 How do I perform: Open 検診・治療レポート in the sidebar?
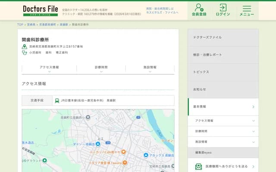pyautogui.click(x=223, y=55)
